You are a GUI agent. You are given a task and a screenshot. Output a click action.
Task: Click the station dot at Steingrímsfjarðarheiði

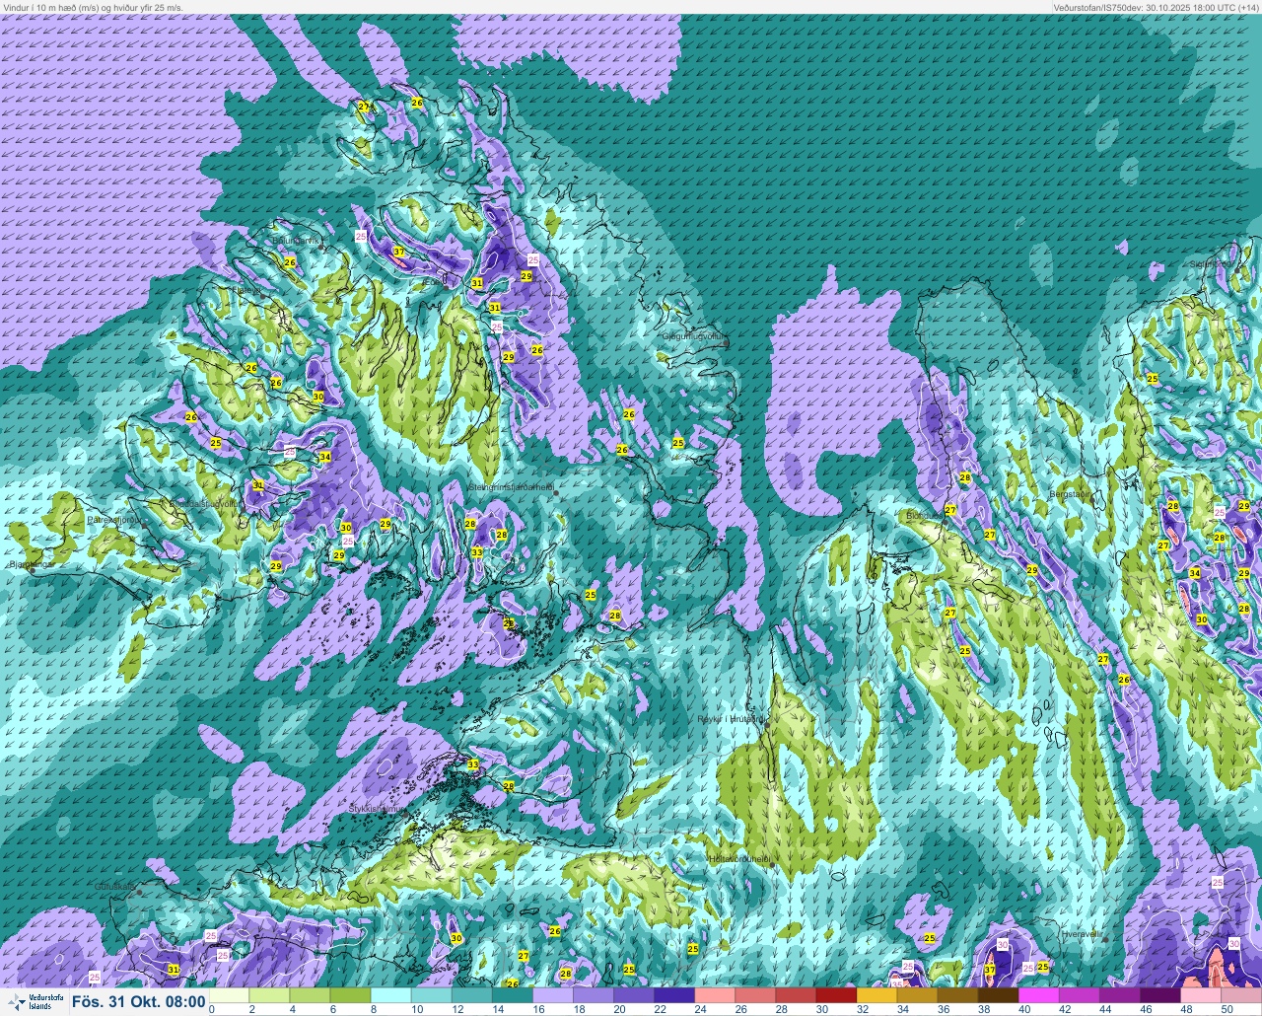556,491
